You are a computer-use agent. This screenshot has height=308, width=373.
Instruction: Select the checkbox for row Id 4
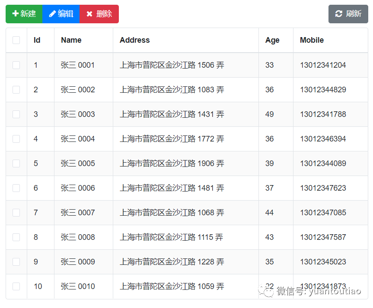tap(16, 139)
